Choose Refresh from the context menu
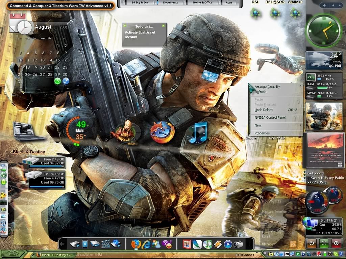 click(x=261, y=92)
